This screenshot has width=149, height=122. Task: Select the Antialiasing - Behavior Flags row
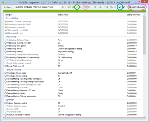(72, 40)
